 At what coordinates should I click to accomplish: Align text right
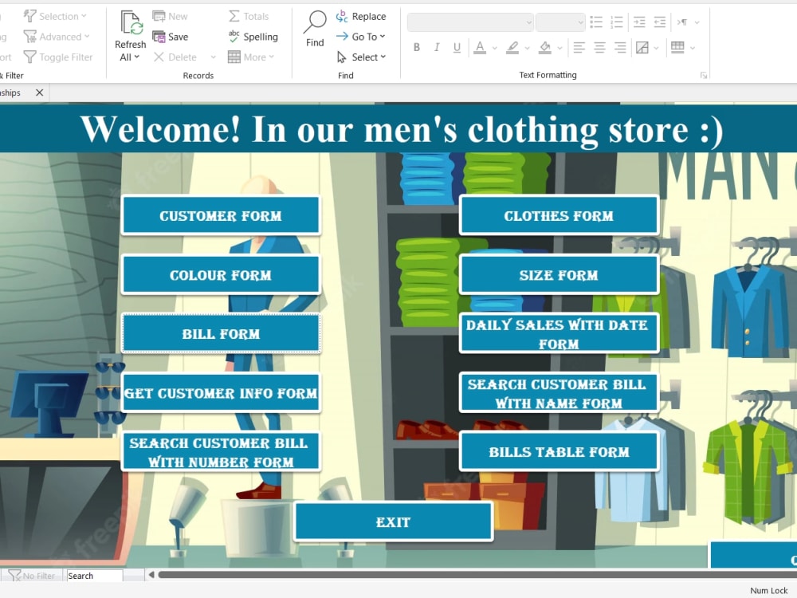(x=620, y=47)
